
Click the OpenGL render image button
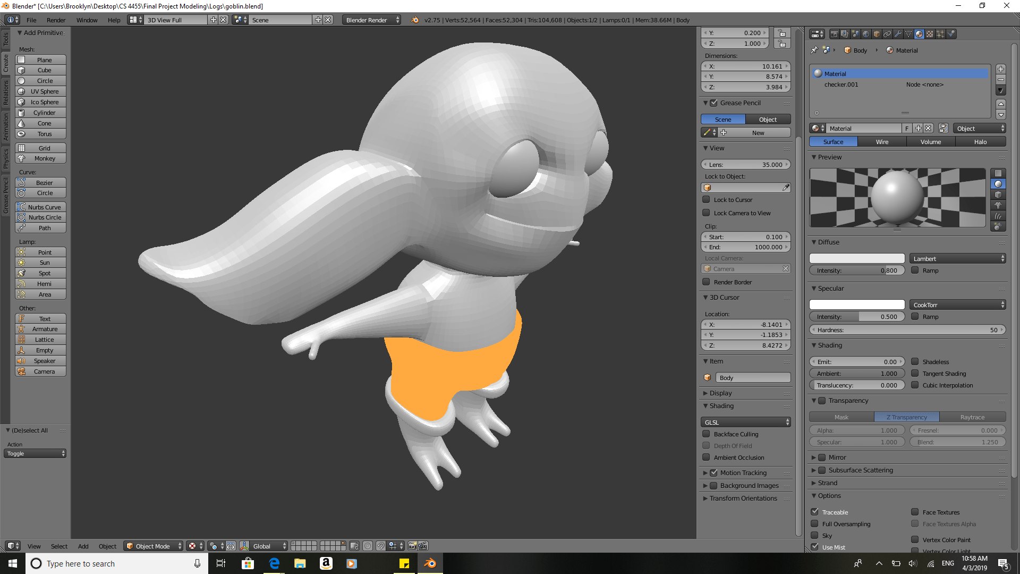tap(412, 546)
